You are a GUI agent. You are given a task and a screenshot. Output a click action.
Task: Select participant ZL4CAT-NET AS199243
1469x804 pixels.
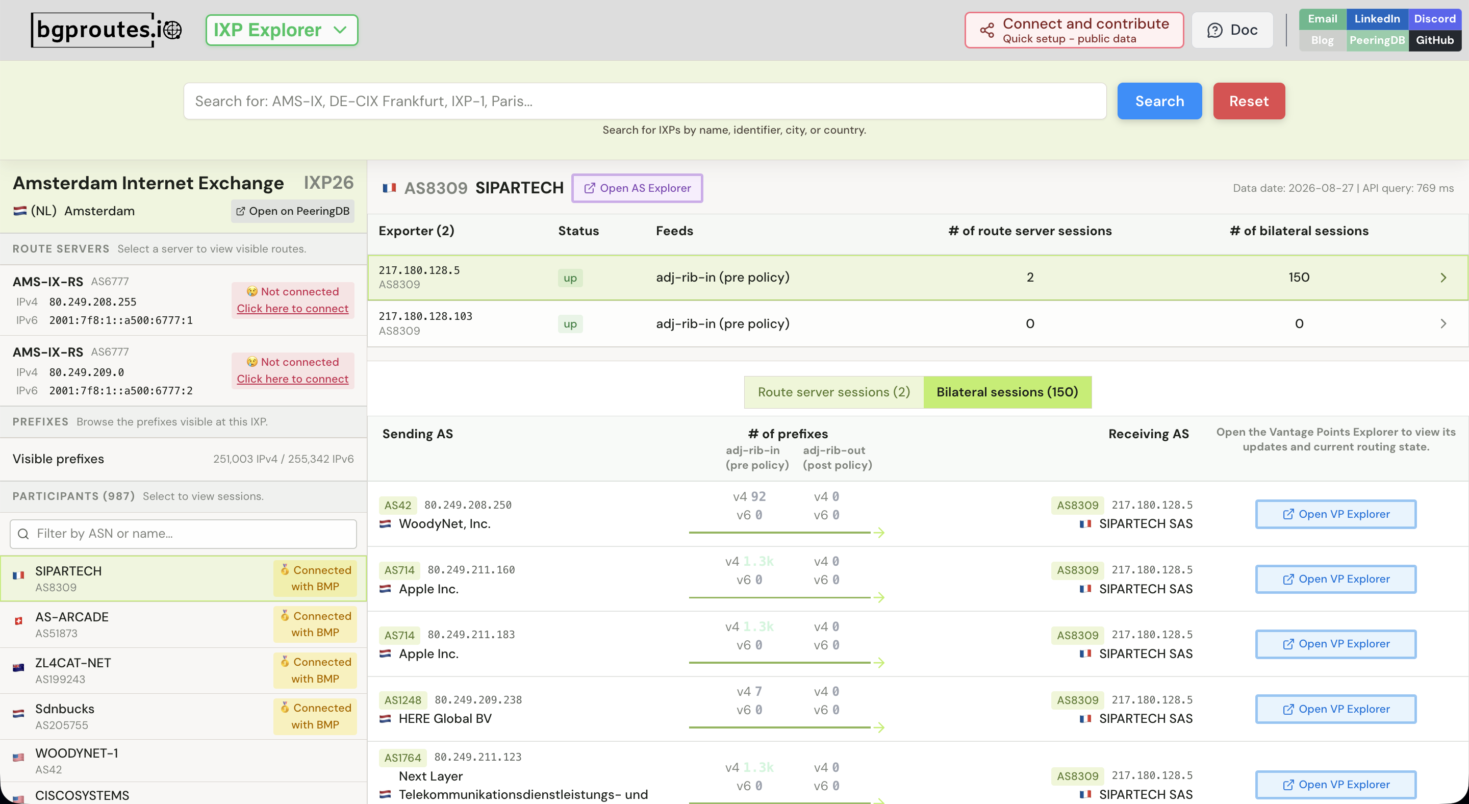pyautogui.click(x=183, y=670)
